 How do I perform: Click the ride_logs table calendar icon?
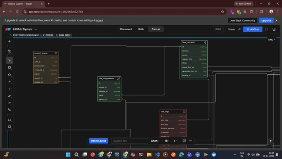pos(184,112)
